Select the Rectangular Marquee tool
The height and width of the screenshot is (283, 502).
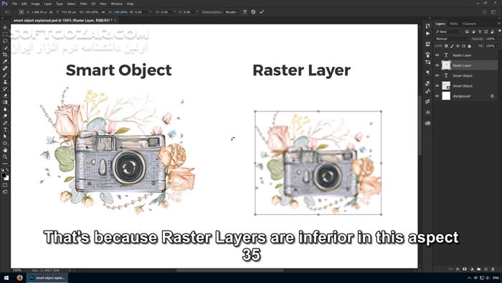(x=5, y=34)
